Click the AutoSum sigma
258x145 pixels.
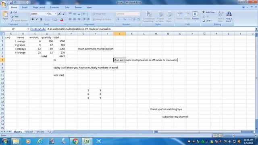point(204,12)
